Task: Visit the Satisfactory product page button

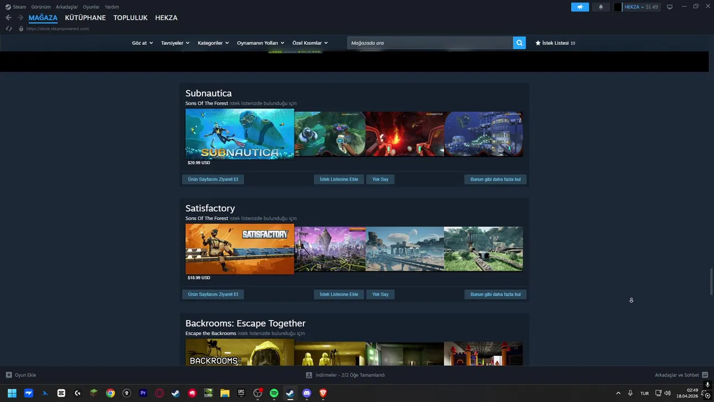Action: (x=213, y=294)
